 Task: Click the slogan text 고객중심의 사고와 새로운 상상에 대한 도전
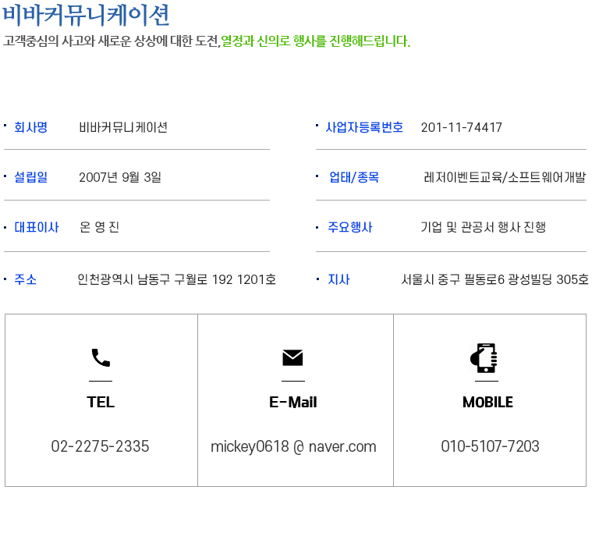111,41
